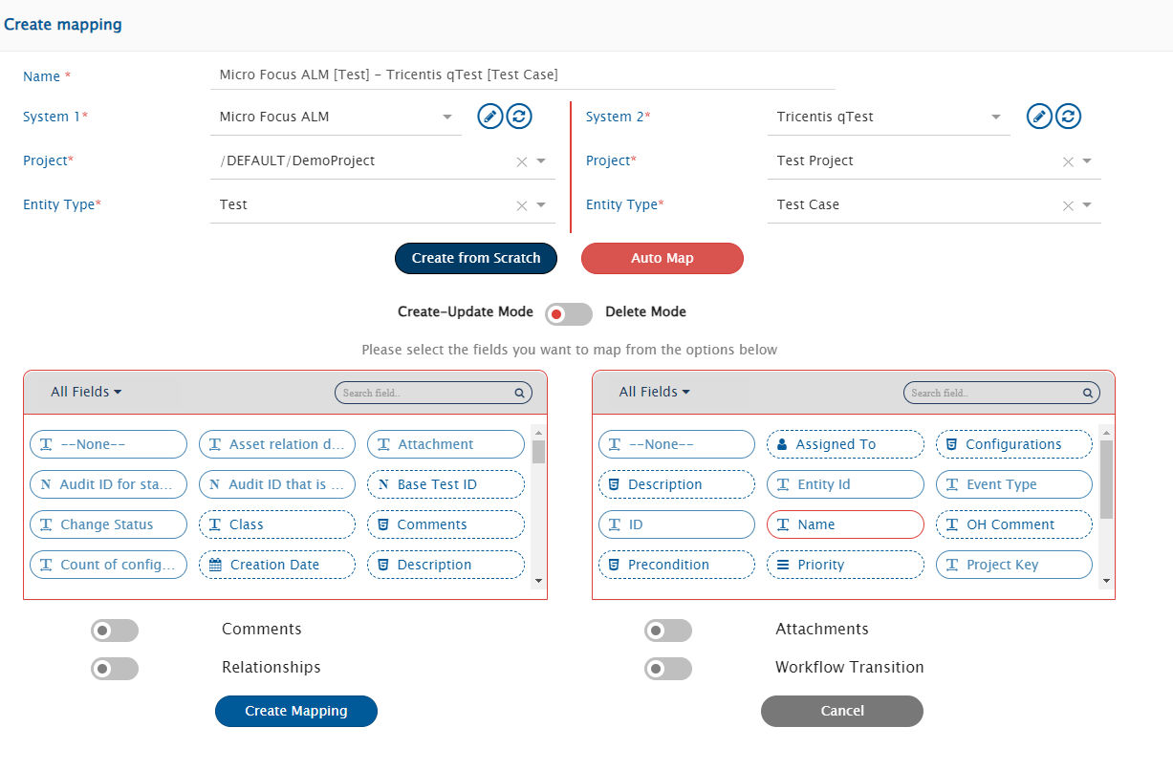Clear the Test Case entity type selection
This screenshot has width=1173, height=770.
tap(1068, 205)
